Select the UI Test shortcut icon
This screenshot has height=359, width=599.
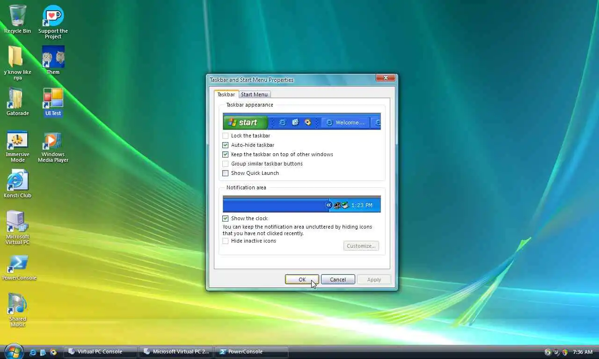coord(53,102)
